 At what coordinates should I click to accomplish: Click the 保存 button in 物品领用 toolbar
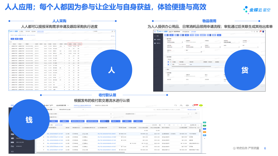[x=171, y=35]
